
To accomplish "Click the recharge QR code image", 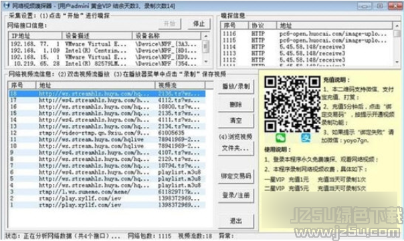I will click(292, 104).
